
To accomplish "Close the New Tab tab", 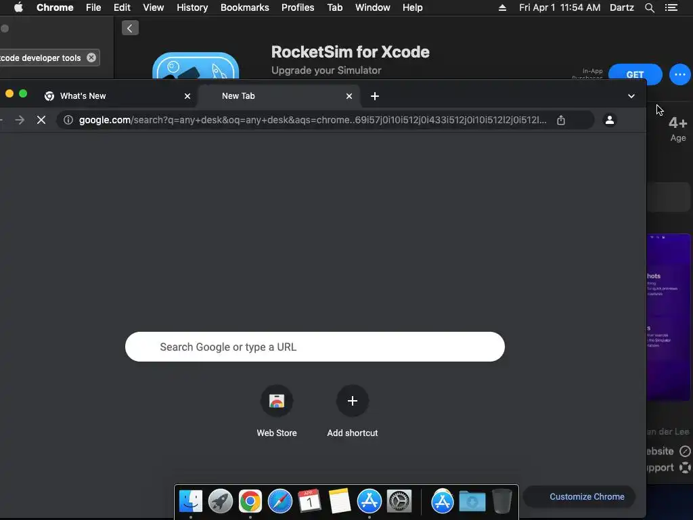I will (x=349, y=96).
